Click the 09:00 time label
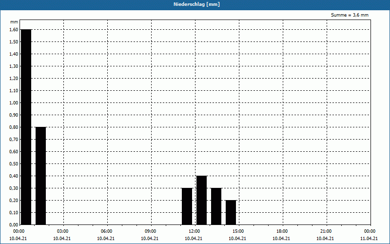Screen dimensions: 390x244 tap(150, 231)
